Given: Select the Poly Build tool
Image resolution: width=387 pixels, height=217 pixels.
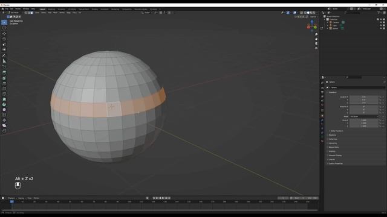Looking at the screenshot, I should click(x=4, y=99).
